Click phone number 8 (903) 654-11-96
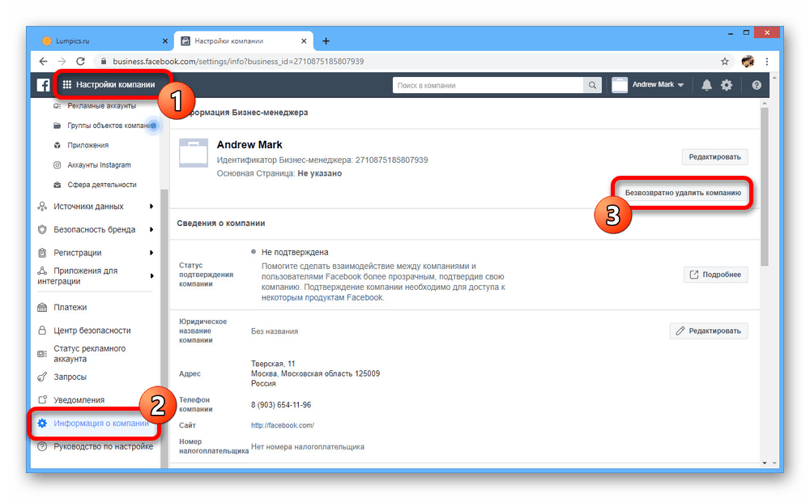Screen dimensions: 810x499 (281, 405)
